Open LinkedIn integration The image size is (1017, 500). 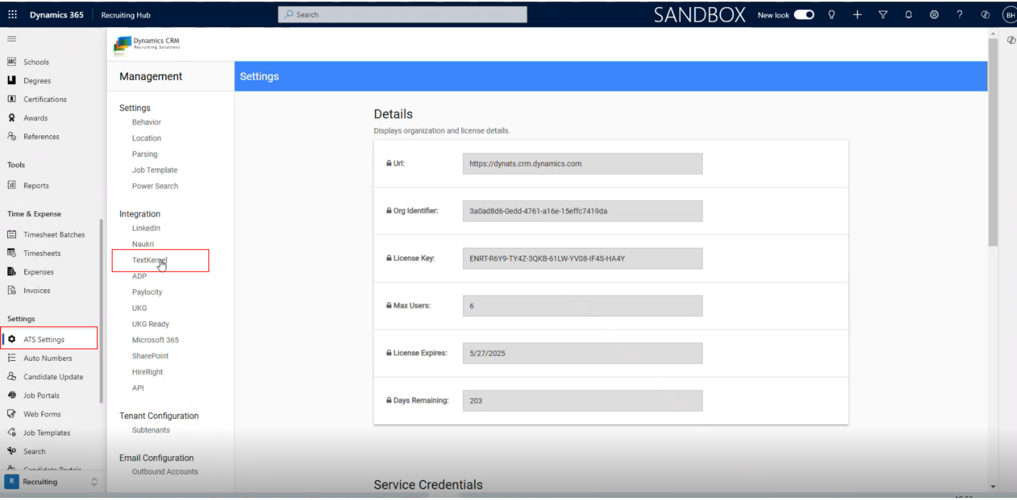146,228
